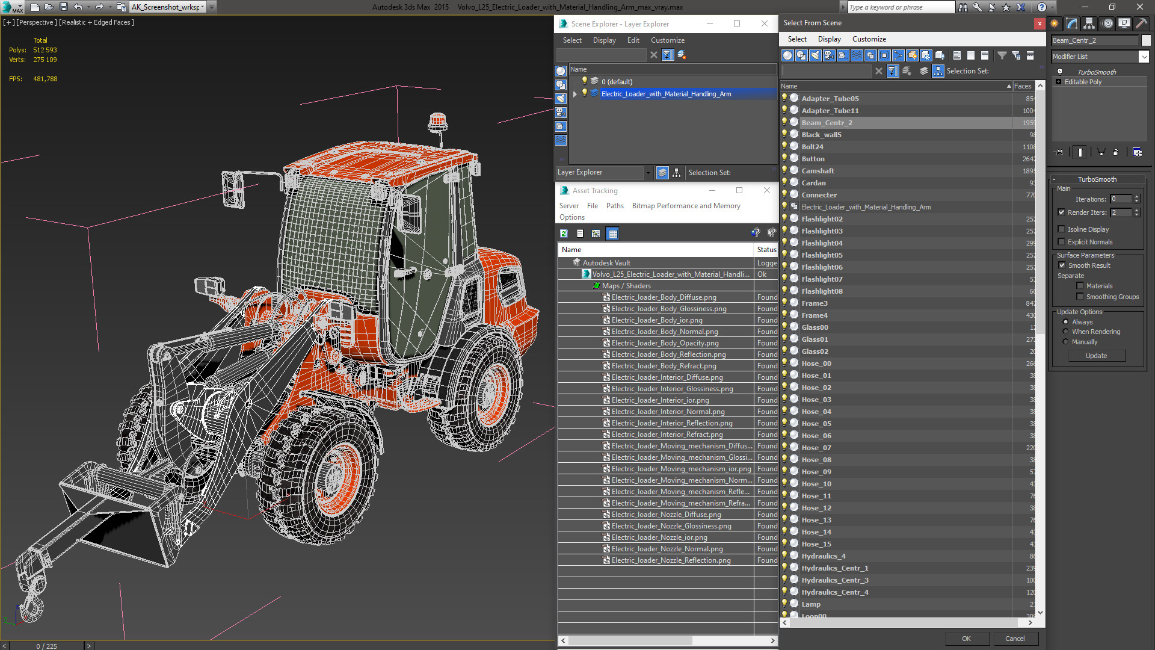Click Remove Modifier trash icon
This screenshot has width=1155, height=650.
coord(1115,152)
